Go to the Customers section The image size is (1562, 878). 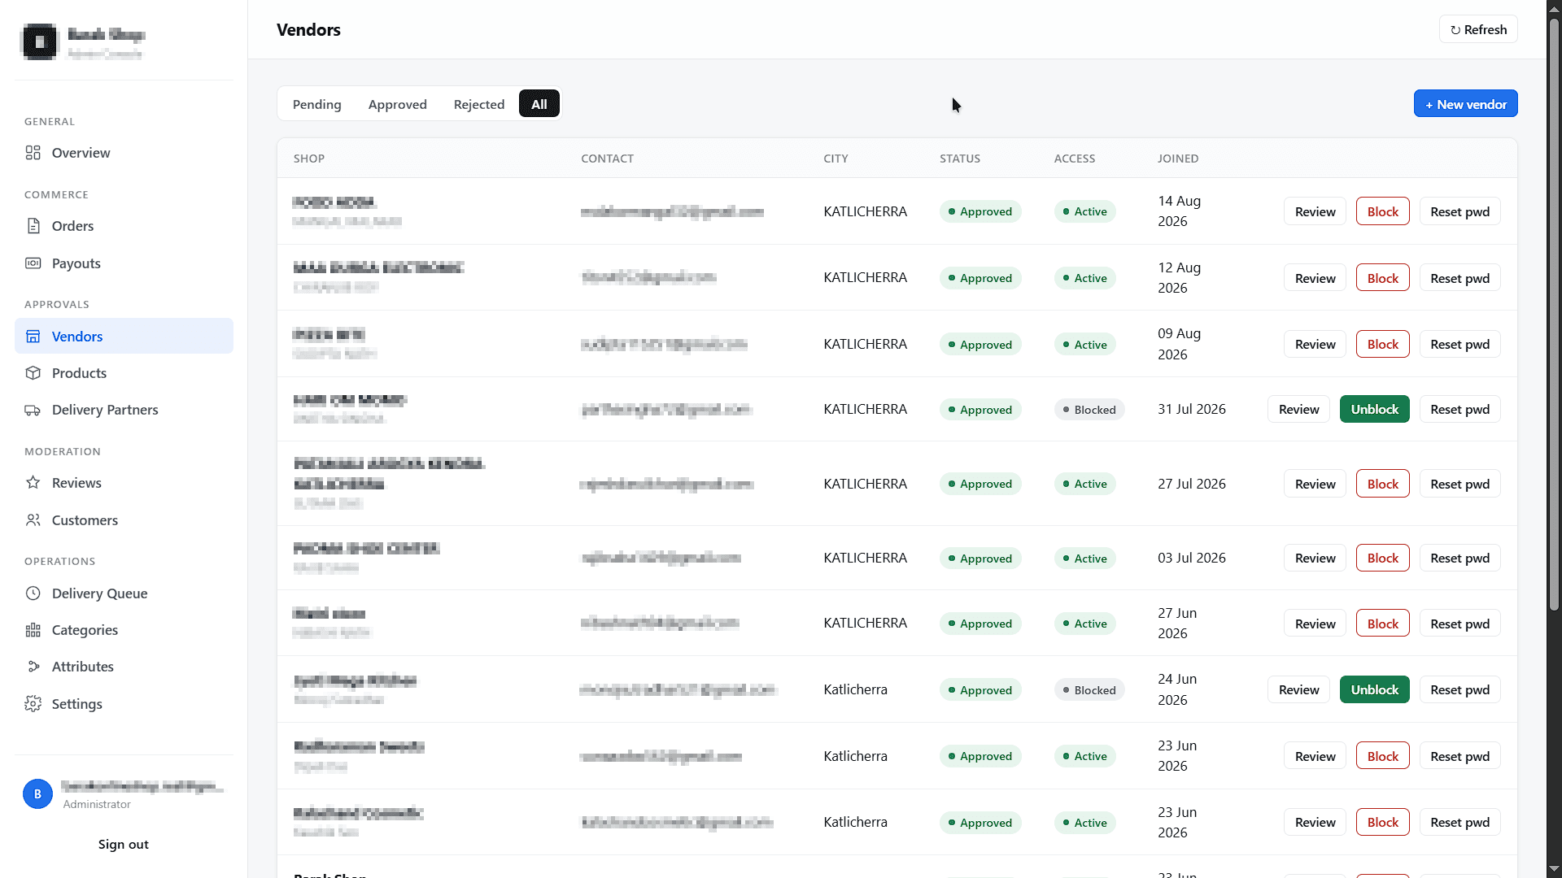coord(124,520)
